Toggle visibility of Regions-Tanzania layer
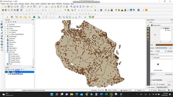The image size is (173, 97). pos(8,74)
